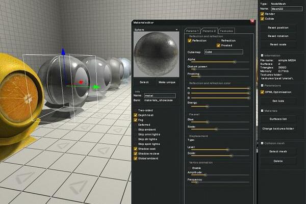Adjust the Displacement Level slider
Screen dimensions: 306x204
[x=220, y=150]
